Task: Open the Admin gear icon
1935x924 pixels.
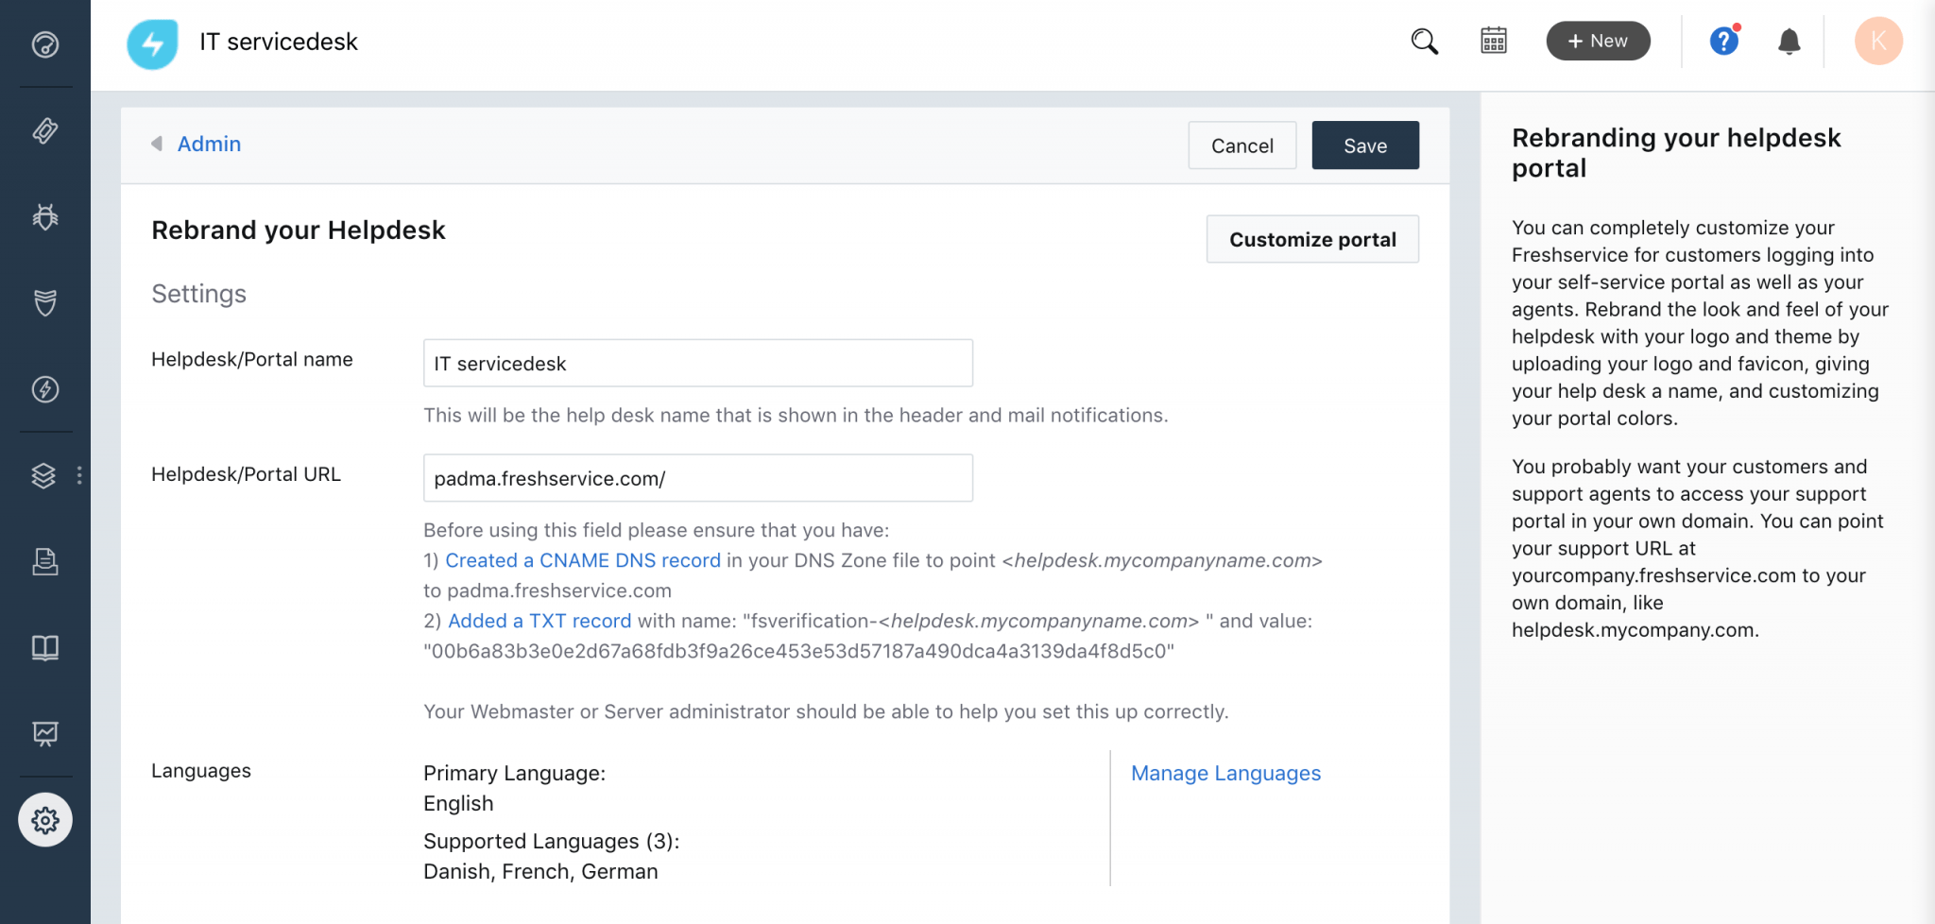Action: click(x=45, y=820)
